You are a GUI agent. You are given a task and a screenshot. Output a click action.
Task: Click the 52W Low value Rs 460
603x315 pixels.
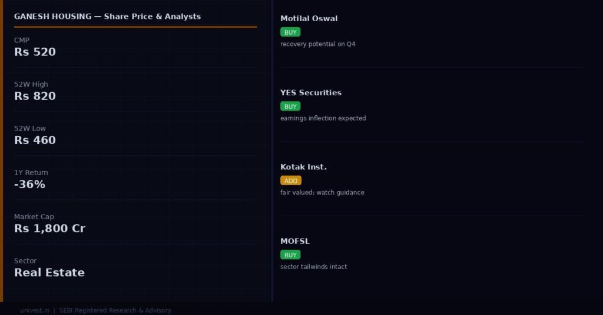(35, 140)
